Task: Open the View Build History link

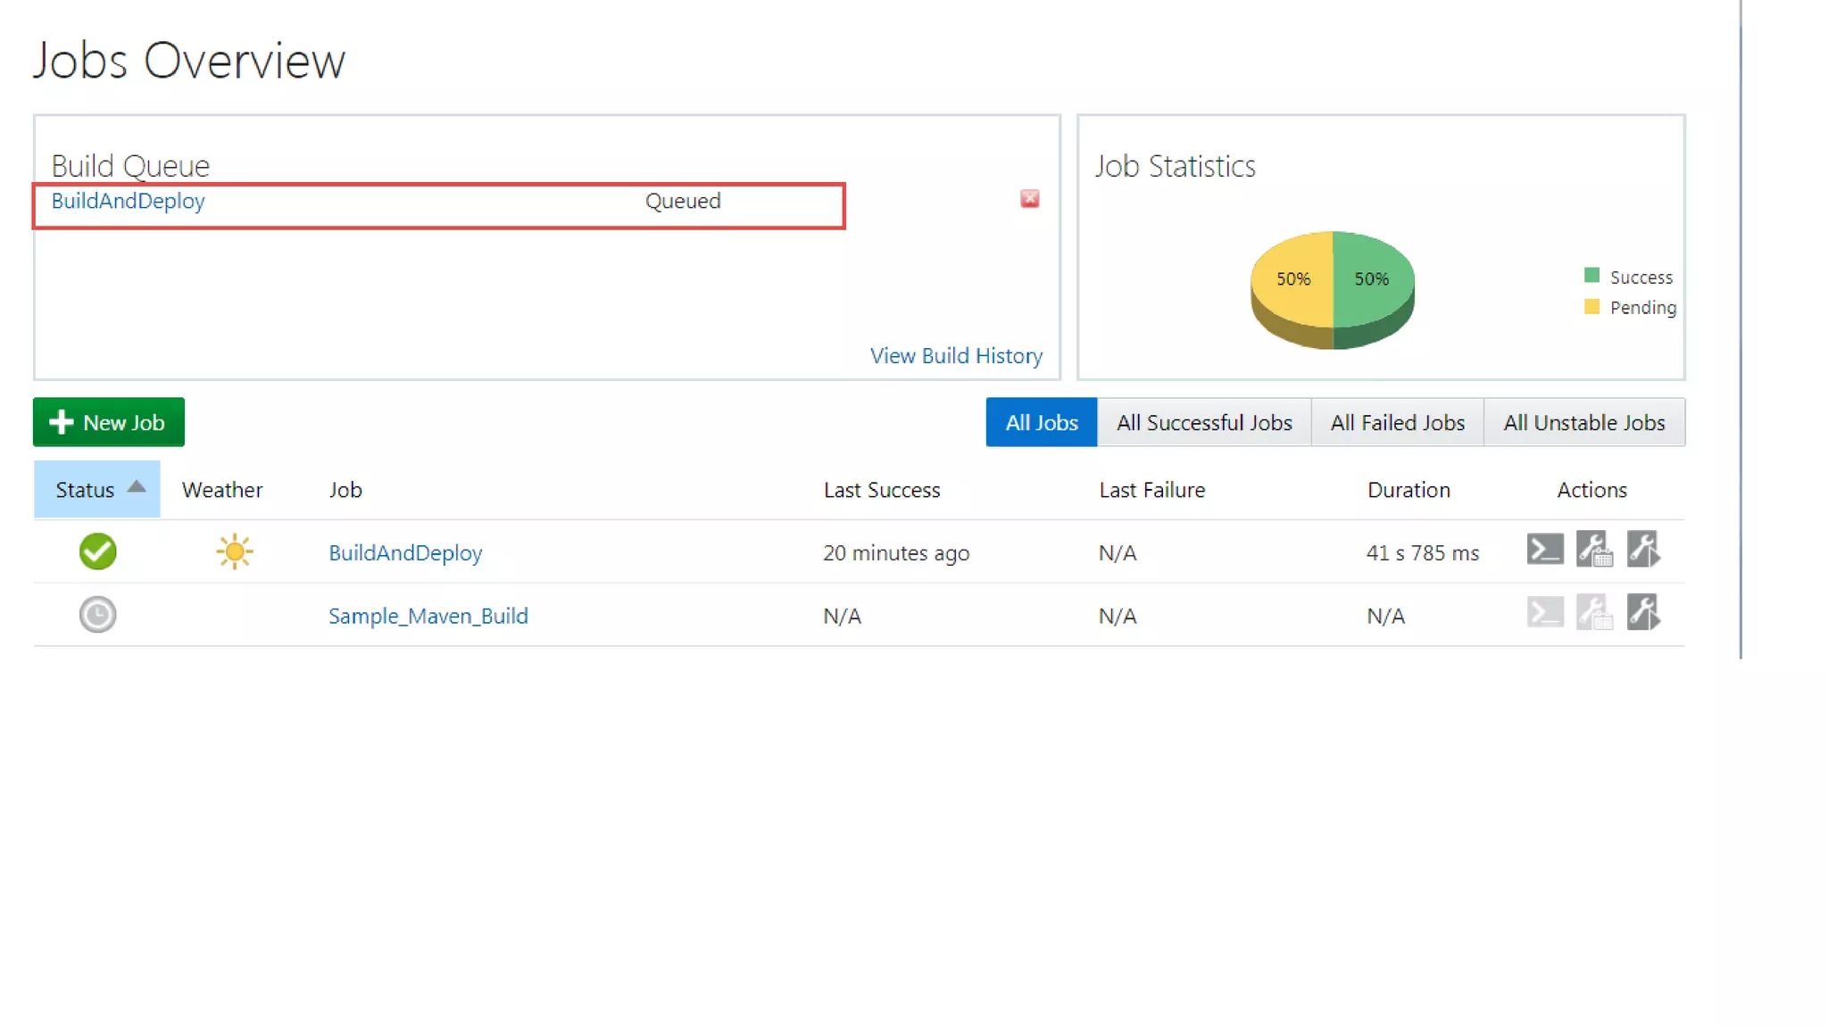Action: 956,356
